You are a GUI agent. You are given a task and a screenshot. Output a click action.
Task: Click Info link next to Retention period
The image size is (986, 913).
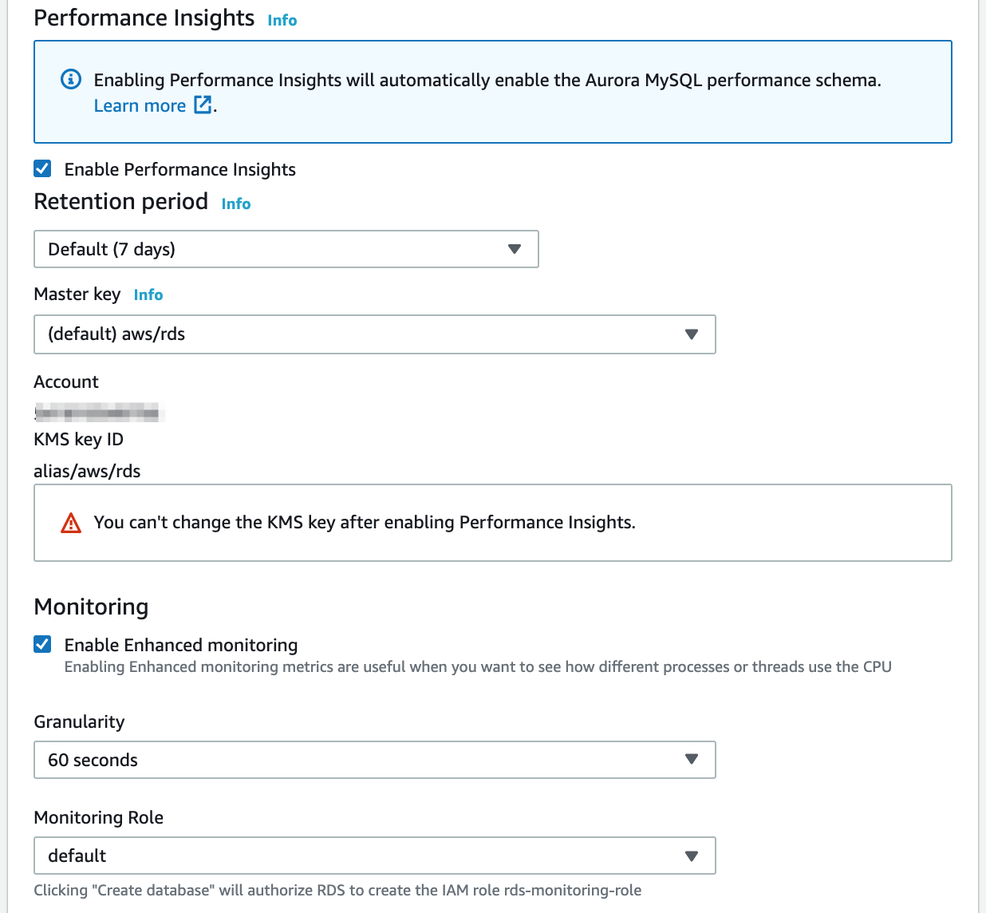pyautogui.click(x=236, y=204)
